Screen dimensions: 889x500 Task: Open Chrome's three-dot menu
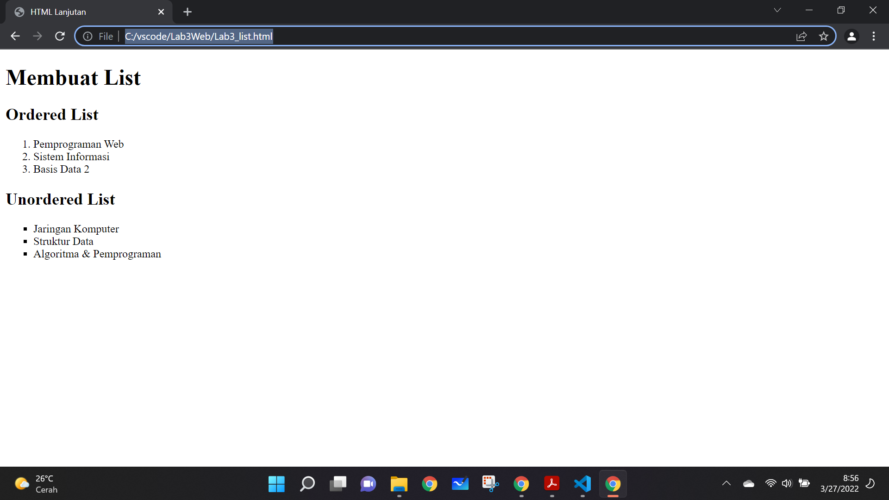pyautogui.click(x=874, y=36)
